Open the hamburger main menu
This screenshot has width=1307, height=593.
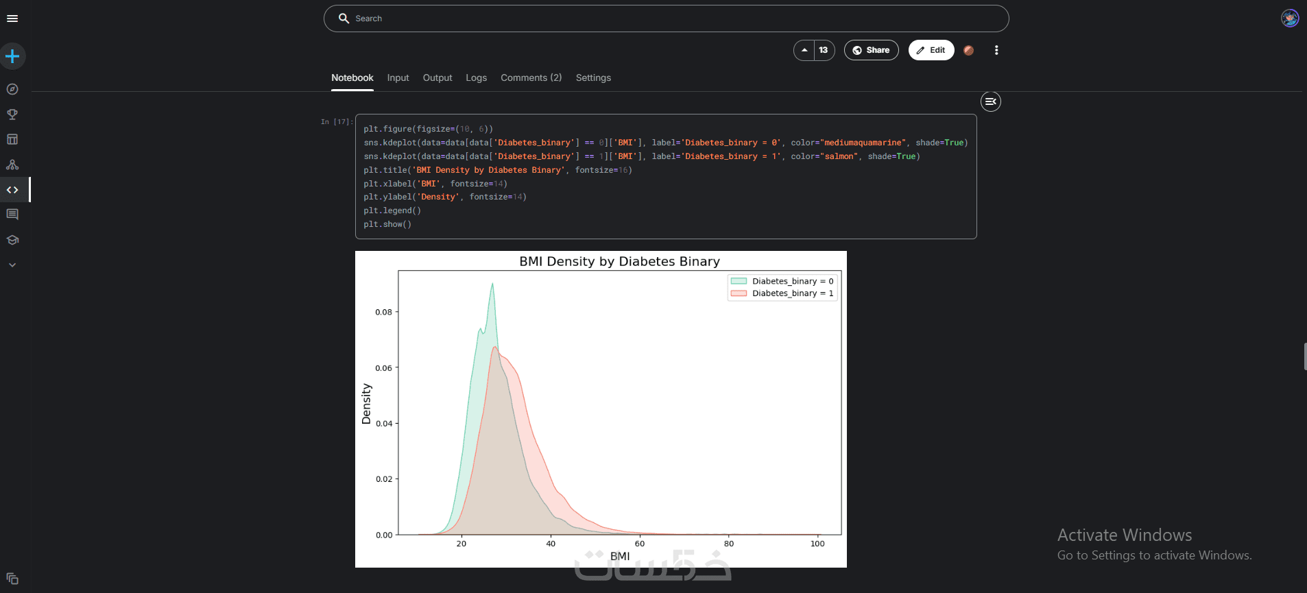pyautogui.click(x=12, y=19)
